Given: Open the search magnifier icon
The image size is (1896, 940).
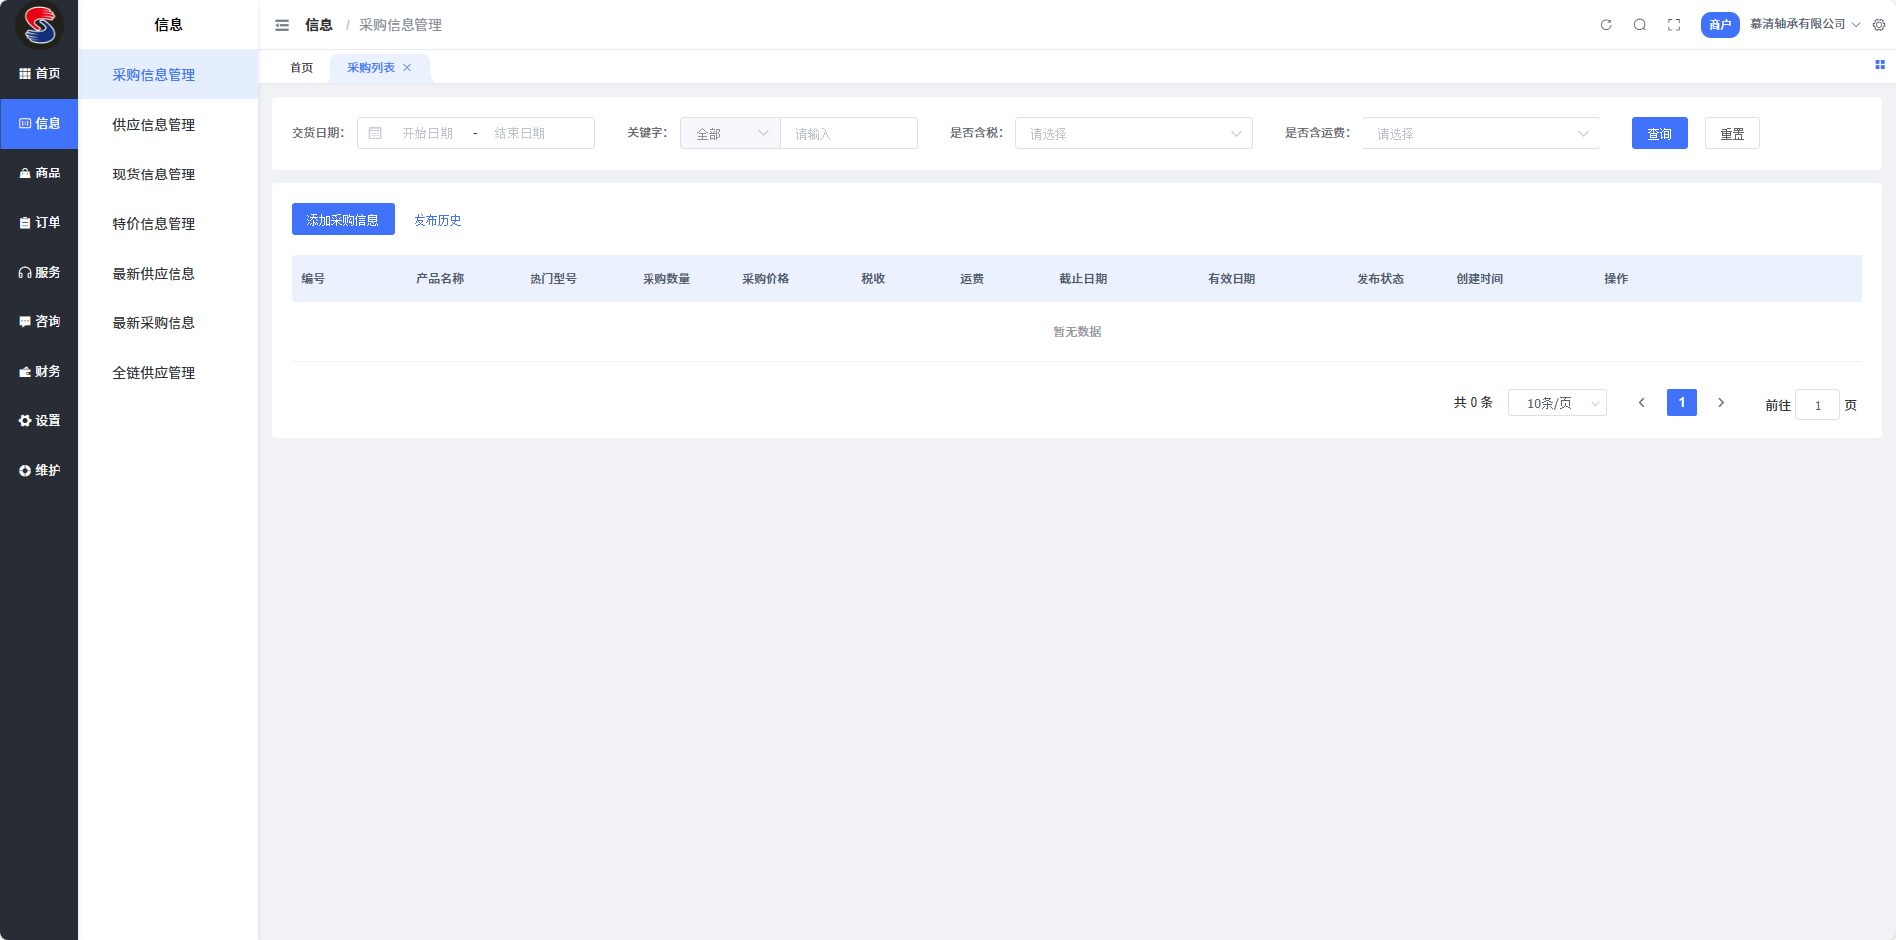Looking at the screenshot, I should click(1640, 25).
